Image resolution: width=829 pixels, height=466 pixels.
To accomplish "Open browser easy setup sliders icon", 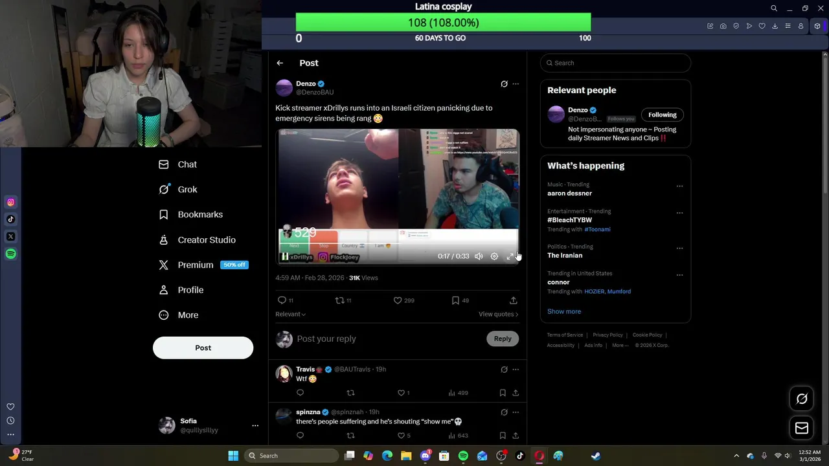I will point(788,26).
